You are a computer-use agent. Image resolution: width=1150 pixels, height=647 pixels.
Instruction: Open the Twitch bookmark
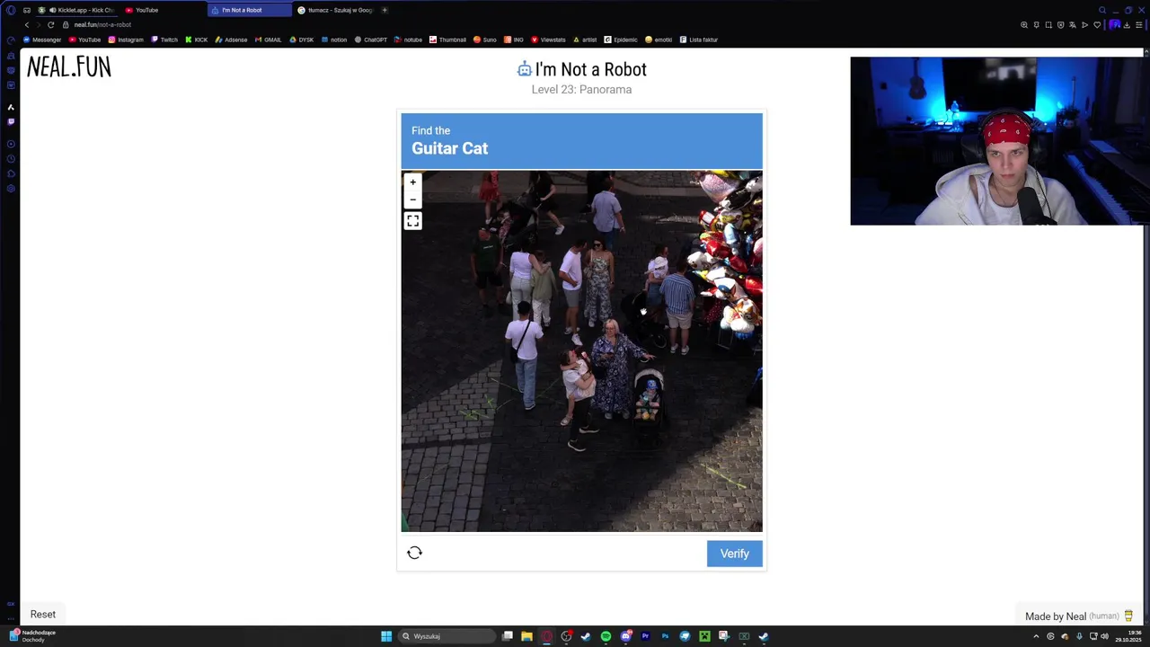pos(164,40)
